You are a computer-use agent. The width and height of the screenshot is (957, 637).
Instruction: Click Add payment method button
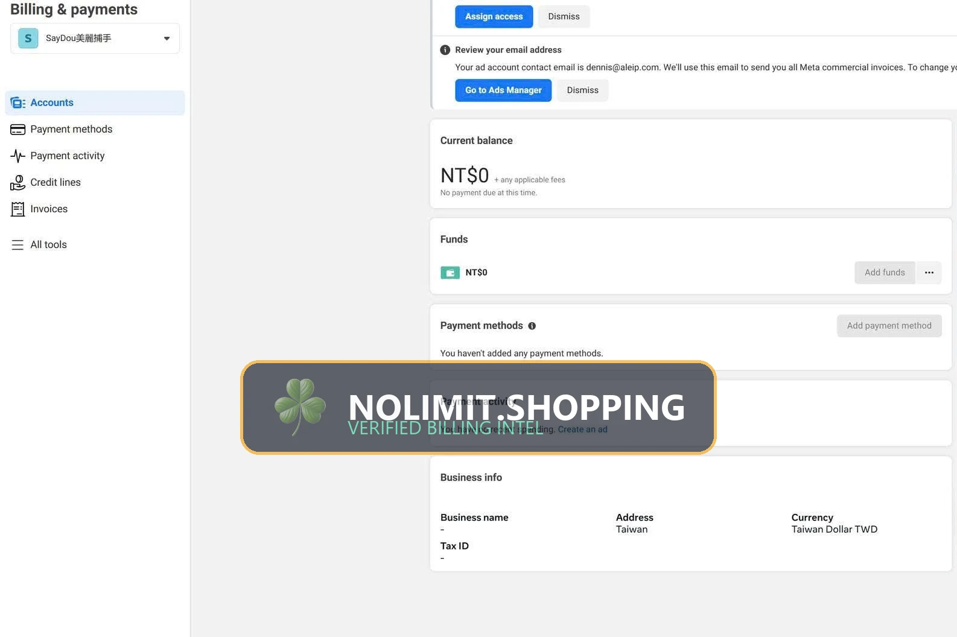(889, 326)
